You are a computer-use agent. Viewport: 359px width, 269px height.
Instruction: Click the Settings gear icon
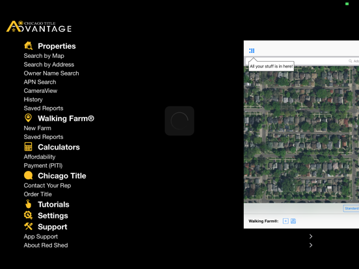[x=29, y=215]
